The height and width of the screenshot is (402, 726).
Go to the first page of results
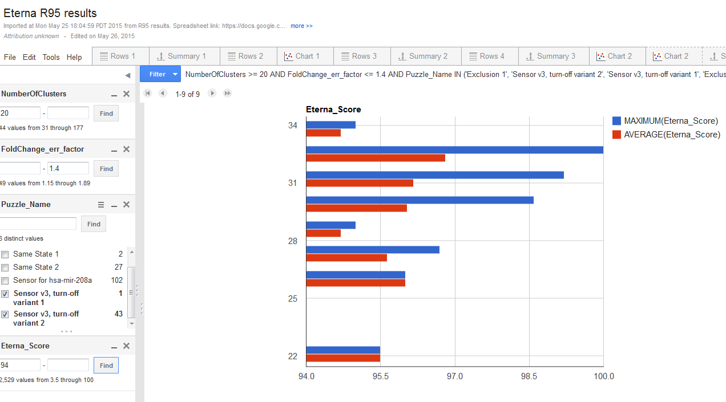[x=148, y=93]
